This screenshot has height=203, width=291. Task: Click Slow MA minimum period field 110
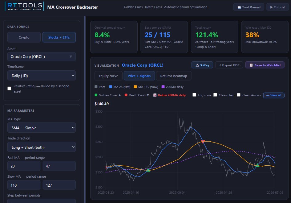pos(24,185)
